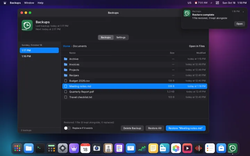250x156 pixels.
Task: Select the Travel checklist.txt file name
Action: 81,97
